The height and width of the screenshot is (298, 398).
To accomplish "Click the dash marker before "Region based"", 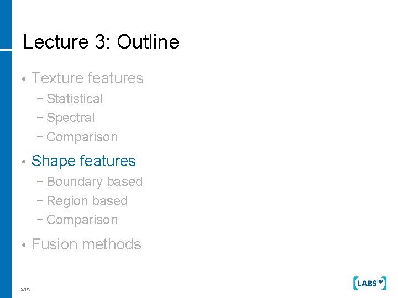I will click(x=42, y=201).
